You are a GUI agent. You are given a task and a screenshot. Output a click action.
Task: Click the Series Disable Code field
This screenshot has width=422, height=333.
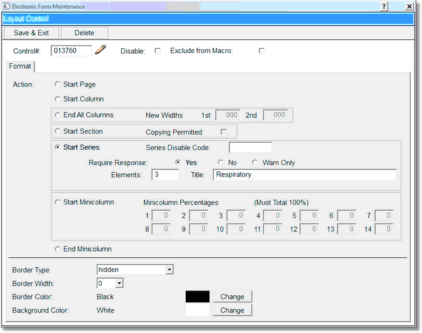[250, 147]
